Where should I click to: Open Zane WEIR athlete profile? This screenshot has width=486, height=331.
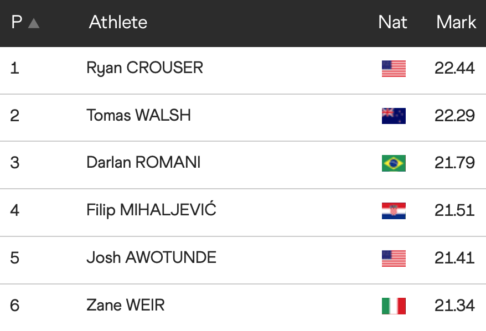point(125,306)
